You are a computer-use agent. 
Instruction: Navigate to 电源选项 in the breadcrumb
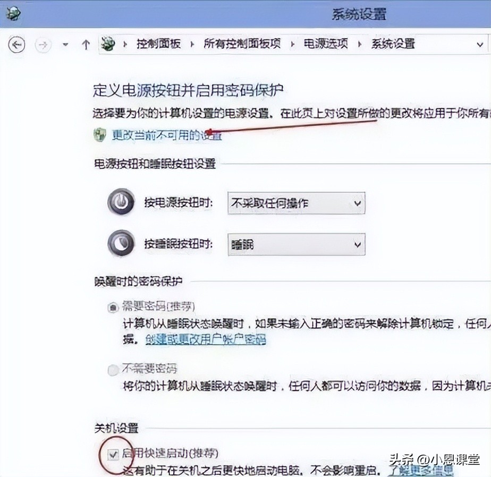(325, 44)
